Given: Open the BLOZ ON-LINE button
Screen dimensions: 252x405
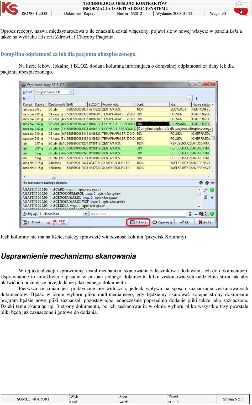Looking at the screenshot, I should [57, 222].
